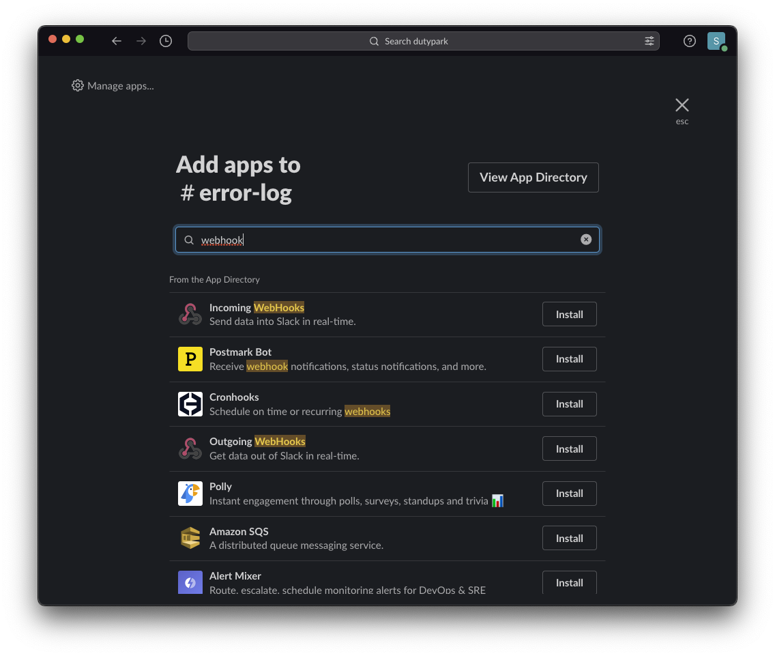Viewport: 775px width, 656px height.
Task: Click the Incoming WebHooks app icon
Action: tap(190, 314)
